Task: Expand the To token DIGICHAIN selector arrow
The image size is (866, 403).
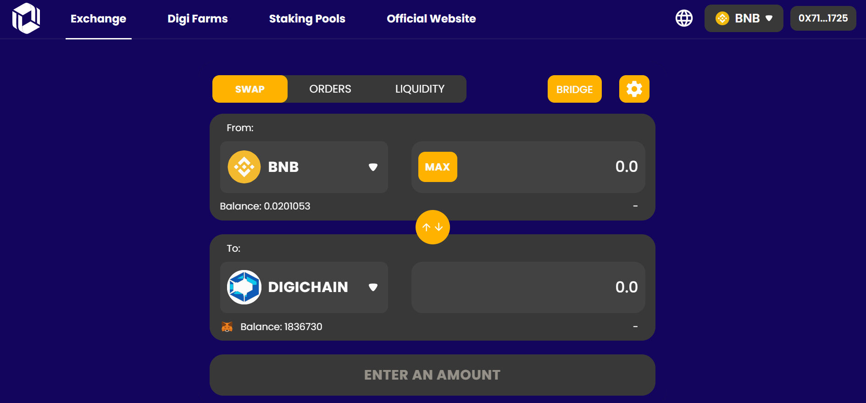Action: pyautogui.click(x=373, y=287)
